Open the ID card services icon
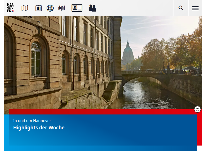 pyautogui.click(x=77, y=8)
